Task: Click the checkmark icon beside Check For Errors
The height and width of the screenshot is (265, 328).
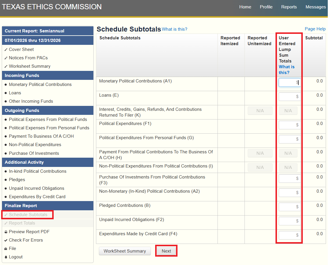Action: click(x=6, y=240)
